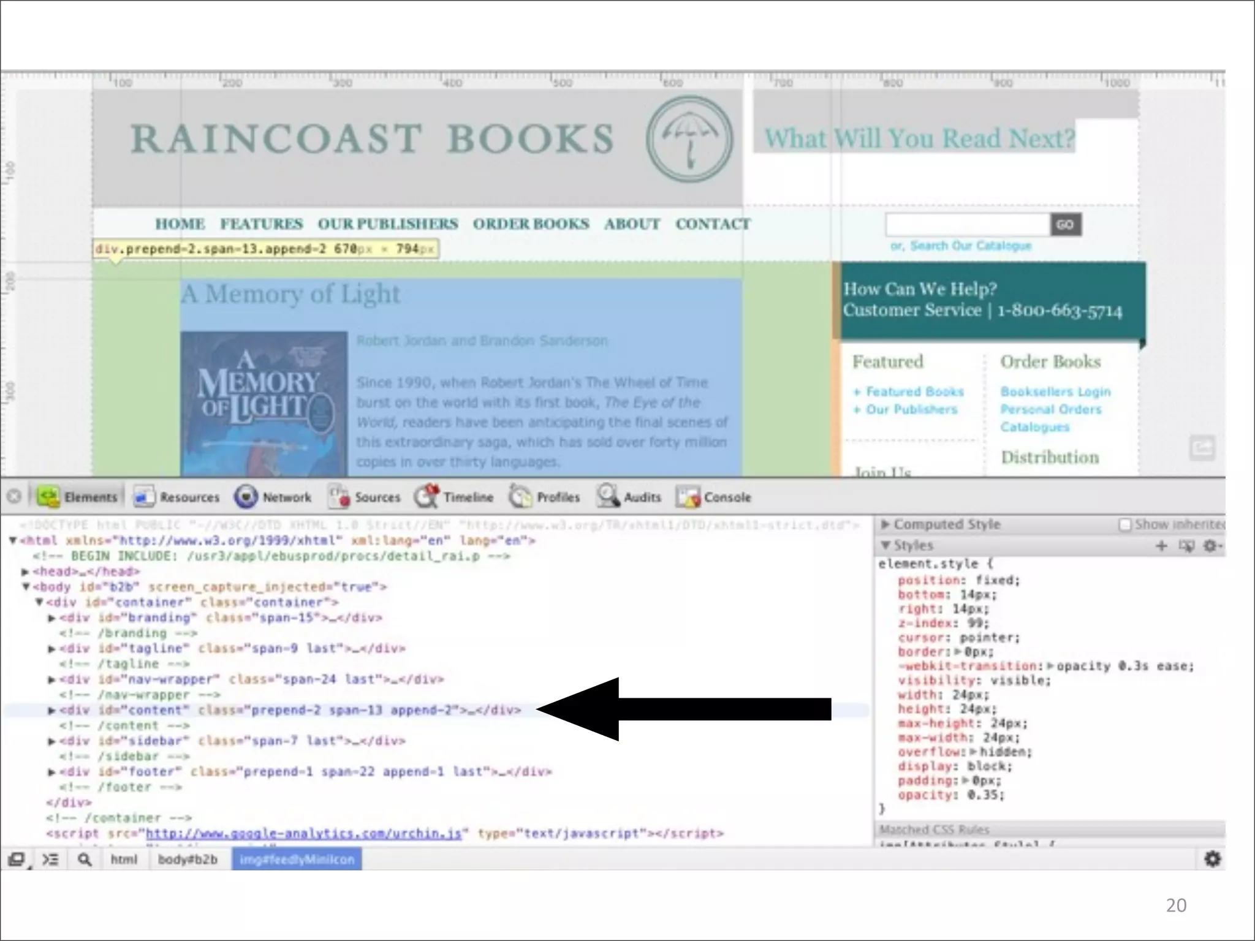
Task: Open the Sources panel icon
Action: point(338,497)
